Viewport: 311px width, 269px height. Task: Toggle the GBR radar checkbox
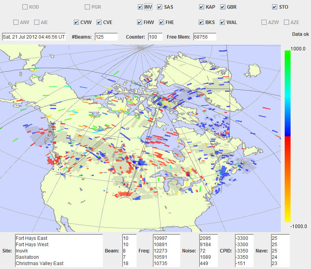tap(223, 7)
